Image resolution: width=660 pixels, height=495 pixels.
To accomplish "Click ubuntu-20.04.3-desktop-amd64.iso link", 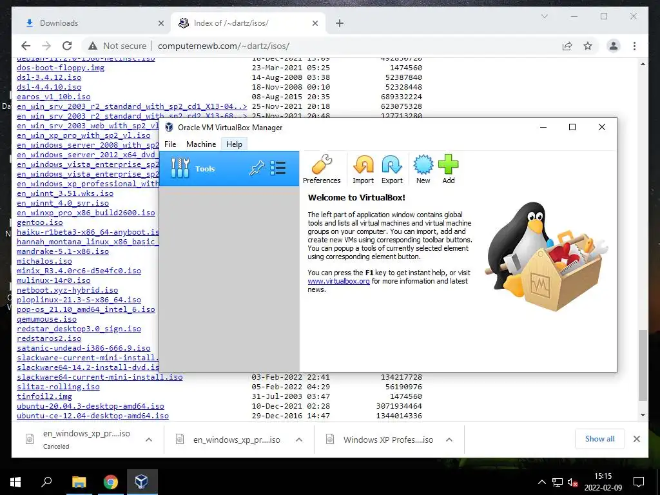I will pyautogui.click(x=90, y=407).
